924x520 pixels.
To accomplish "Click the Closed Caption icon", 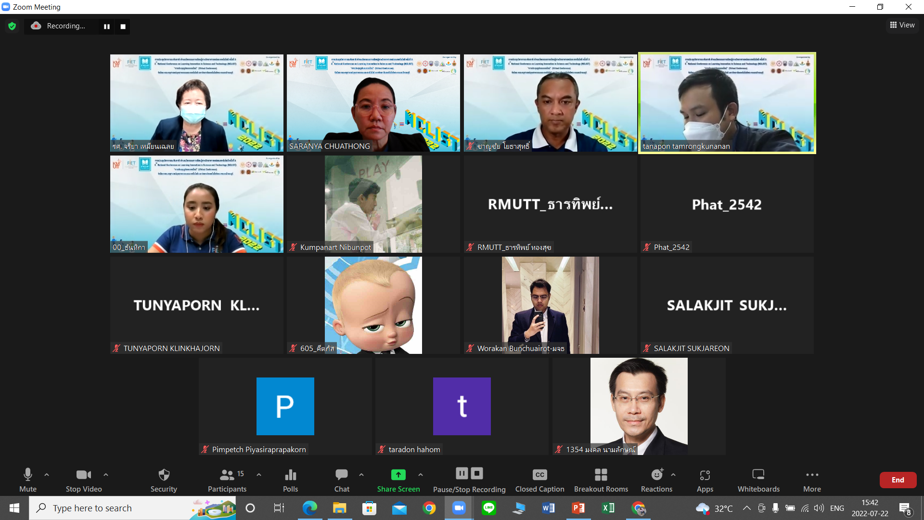I will pos(539,475).
